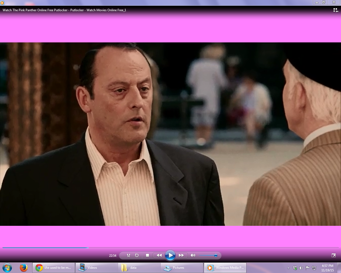This screenshot has width=341, height=273.
Task: Open the network tray icon
Action: tap(314, 268)
